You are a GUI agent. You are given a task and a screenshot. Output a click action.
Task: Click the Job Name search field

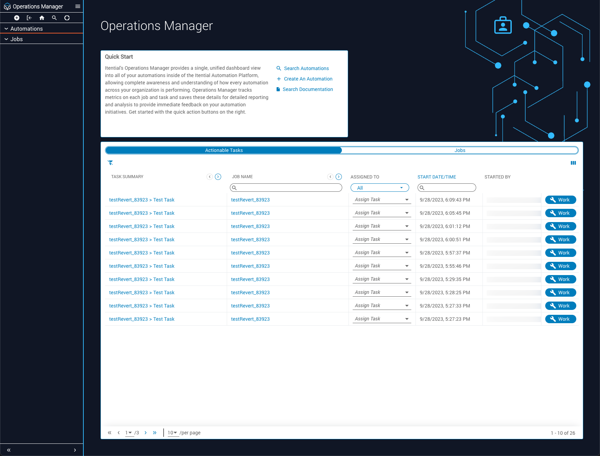[x=286, y=188]
